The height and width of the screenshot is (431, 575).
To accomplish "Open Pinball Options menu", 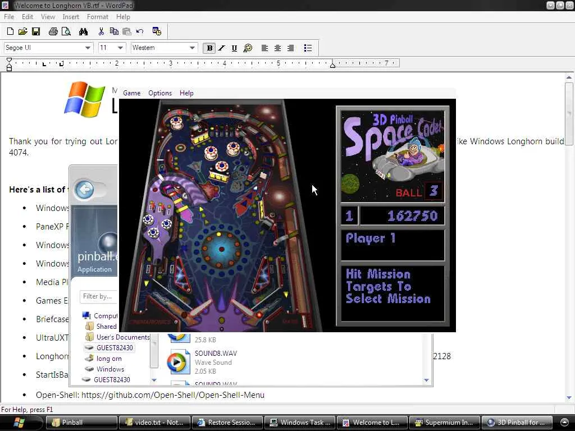I will pyautogui.click(x=160, y=93).
